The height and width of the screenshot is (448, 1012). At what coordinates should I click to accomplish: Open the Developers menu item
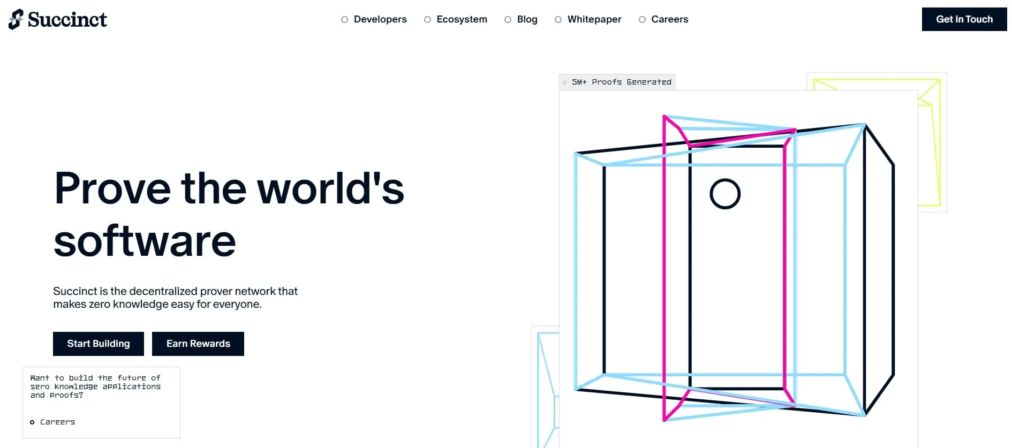380,19
